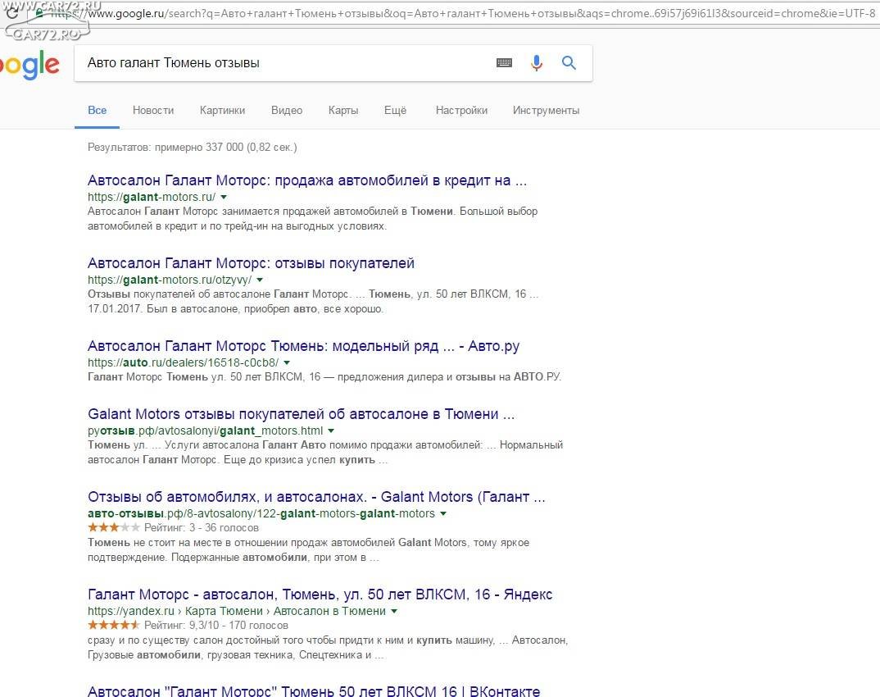Expand dropdown arrow next to yandex.ru breadcrumb
This screenshot has width=880, height=697.
point(394,611)
